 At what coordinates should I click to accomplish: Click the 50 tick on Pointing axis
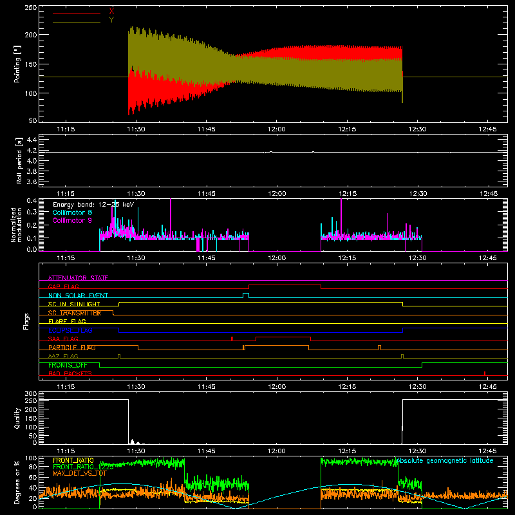[x=33, y=120]
